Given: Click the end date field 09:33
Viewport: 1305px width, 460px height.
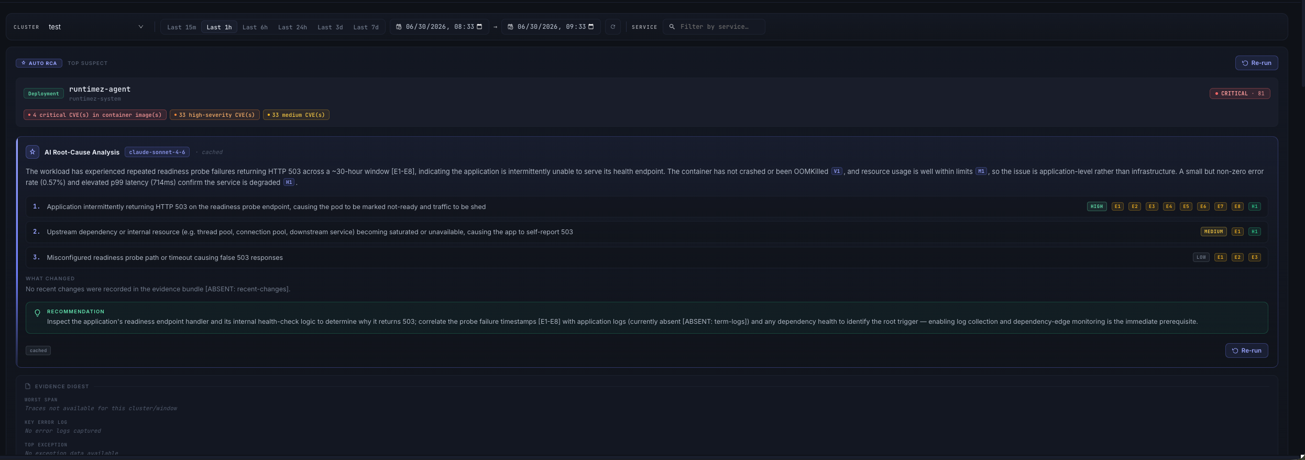Looking at the screenshot, I should pyautogui.click(x=551, y=27).
